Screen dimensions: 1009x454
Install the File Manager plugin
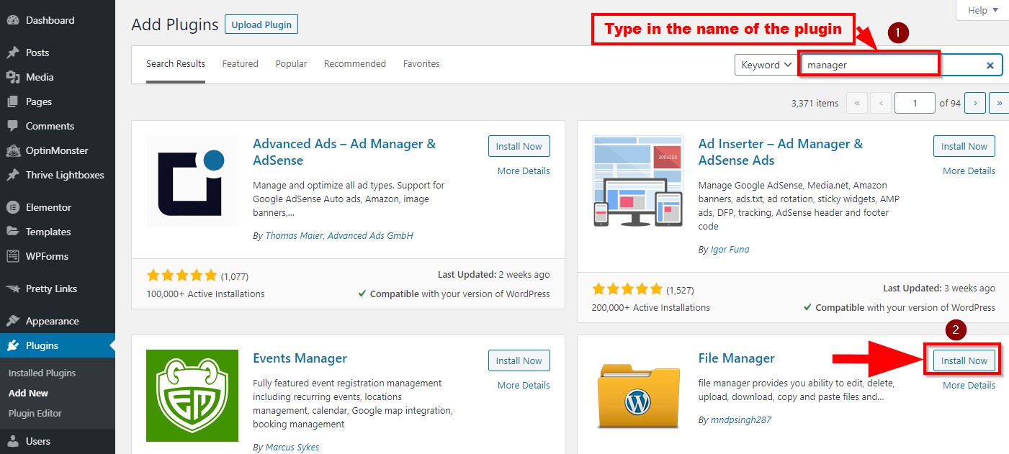point(964,360)
